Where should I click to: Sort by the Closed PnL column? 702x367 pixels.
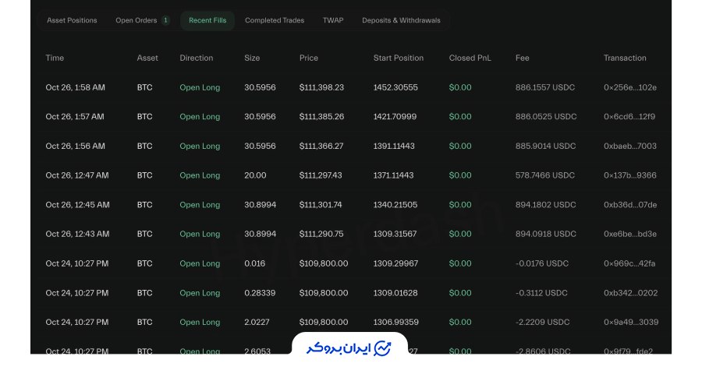(470, 58)
